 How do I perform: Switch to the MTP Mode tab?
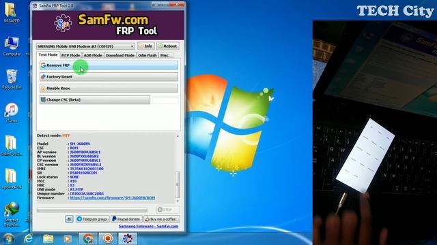(x=70, y=55)
